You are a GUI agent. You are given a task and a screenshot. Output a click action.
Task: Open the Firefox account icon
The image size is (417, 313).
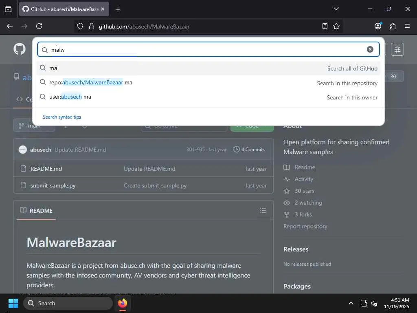378,26
